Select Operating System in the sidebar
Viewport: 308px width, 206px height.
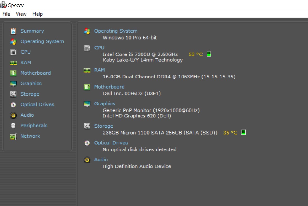42,41
